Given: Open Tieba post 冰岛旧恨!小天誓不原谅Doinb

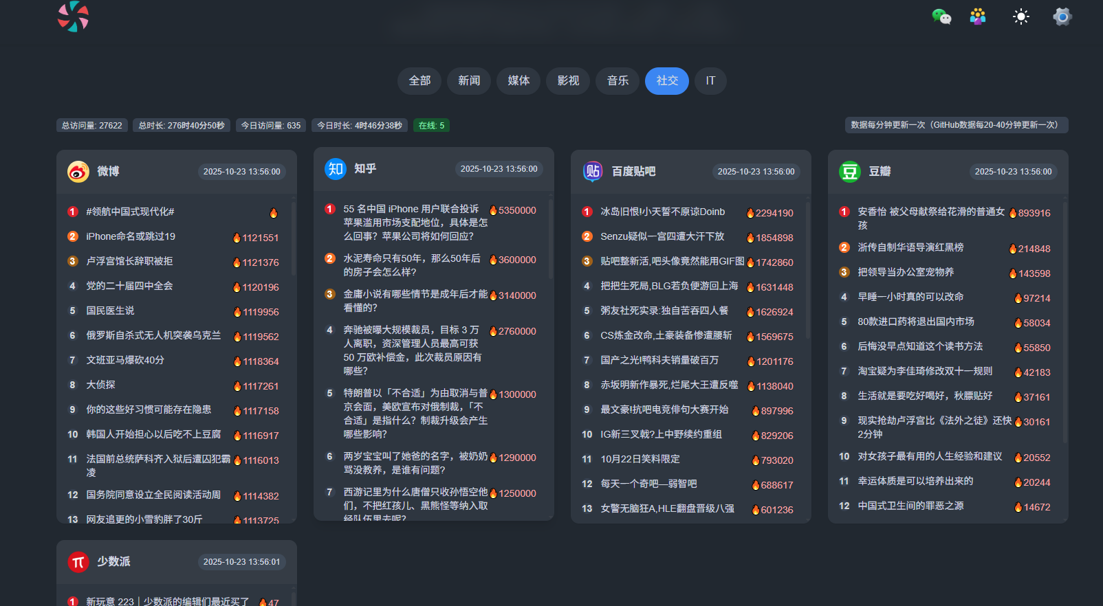Looking at the screenshot, I should [662, 212].
